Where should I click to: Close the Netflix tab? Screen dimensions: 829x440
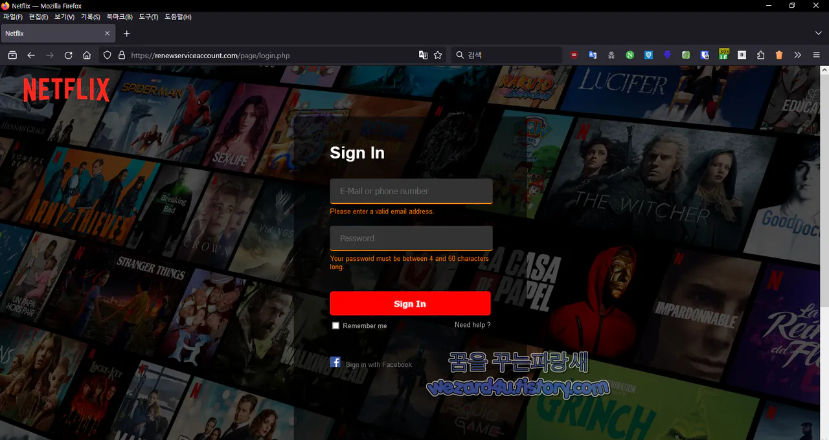tap(108, 33)
